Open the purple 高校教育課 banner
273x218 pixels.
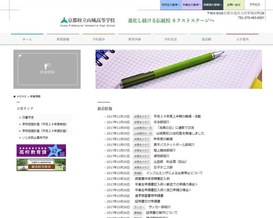(x=41, y=150)
